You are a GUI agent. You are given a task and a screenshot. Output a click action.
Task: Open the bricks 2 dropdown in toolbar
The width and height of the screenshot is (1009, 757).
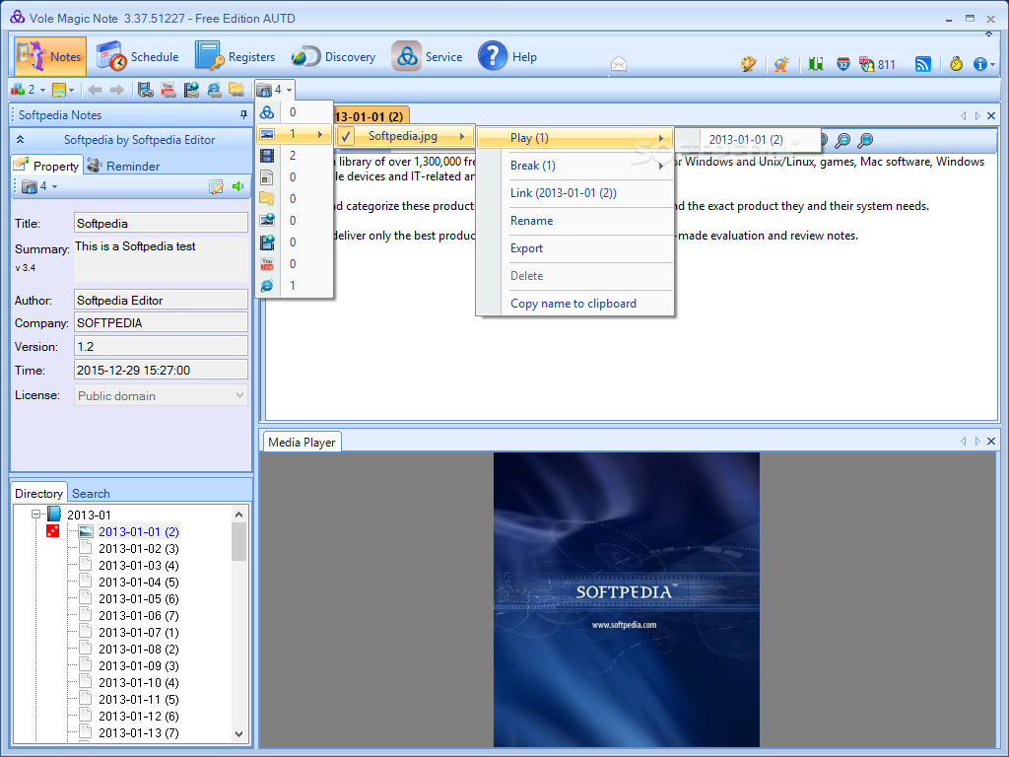pos(28,90)
